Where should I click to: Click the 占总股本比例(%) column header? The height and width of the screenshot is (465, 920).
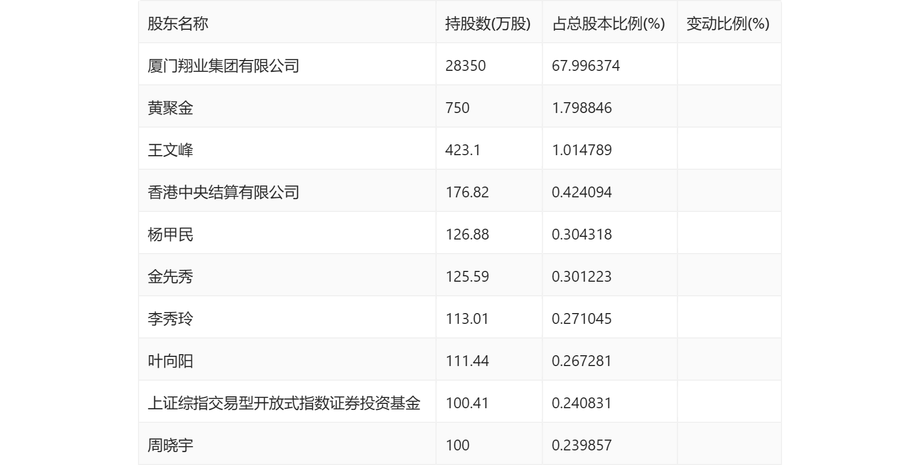pos(608,24)
